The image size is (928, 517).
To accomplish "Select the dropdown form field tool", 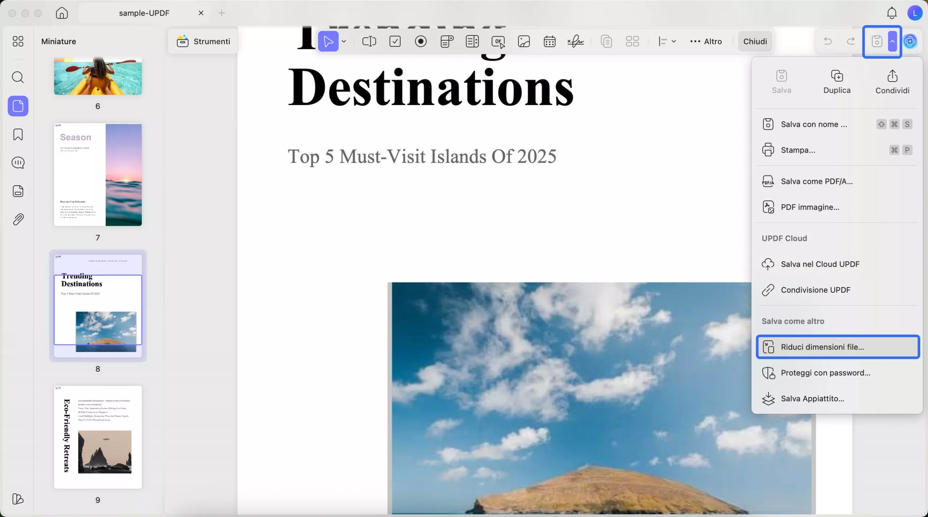I will (447, 41).
